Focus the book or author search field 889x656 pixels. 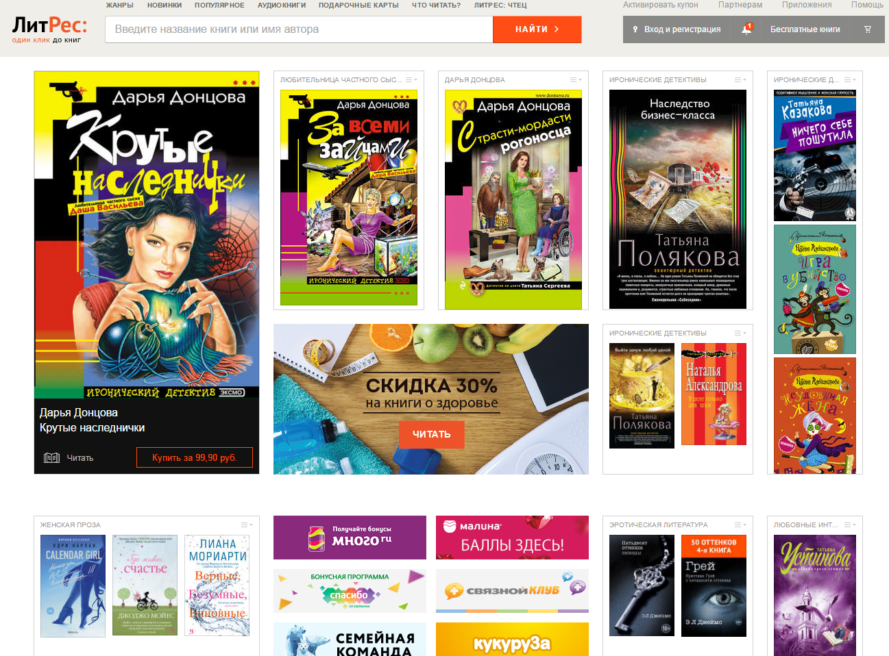tap(299, 29)
